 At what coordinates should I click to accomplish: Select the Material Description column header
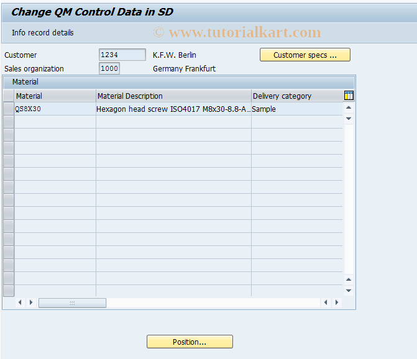tap(173, 96)
